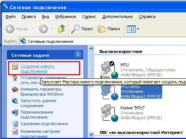The height and width of the screenshot is (139, 186).
Task: Click the new connection wizard icon
Action: pos(15,66)
